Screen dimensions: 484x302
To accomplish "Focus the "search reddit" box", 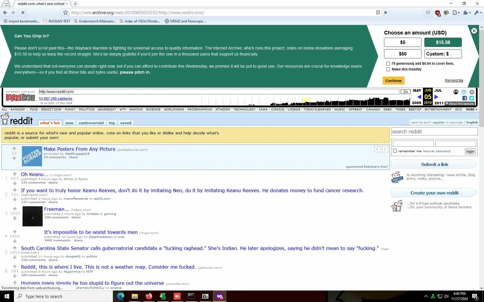I will click(x=434, y=132).
